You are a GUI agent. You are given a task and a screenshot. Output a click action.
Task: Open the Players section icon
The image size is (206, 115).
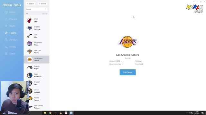pos(6,19)
